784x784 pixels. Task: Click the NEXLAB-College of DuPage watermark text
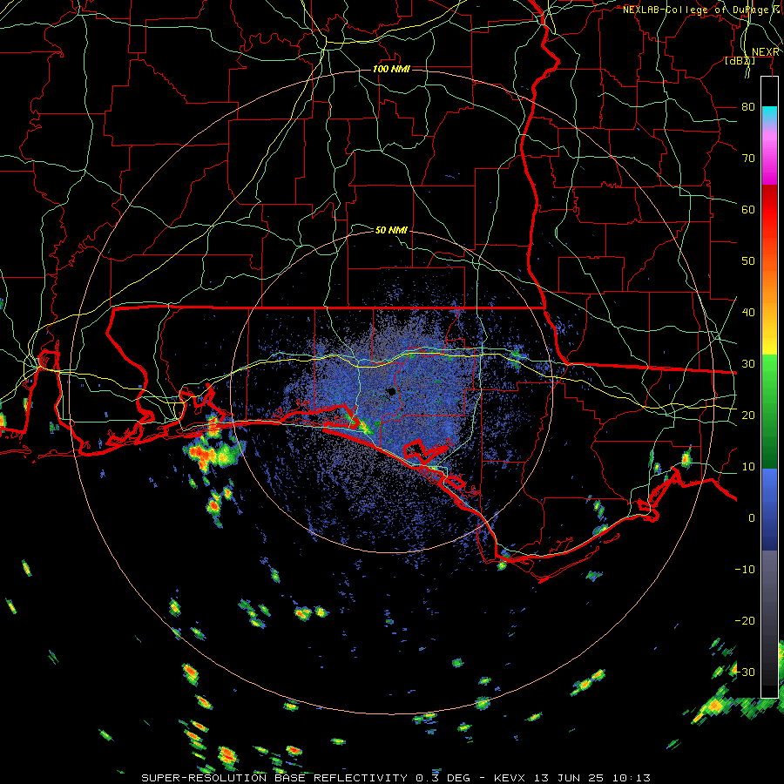(700, 10)
